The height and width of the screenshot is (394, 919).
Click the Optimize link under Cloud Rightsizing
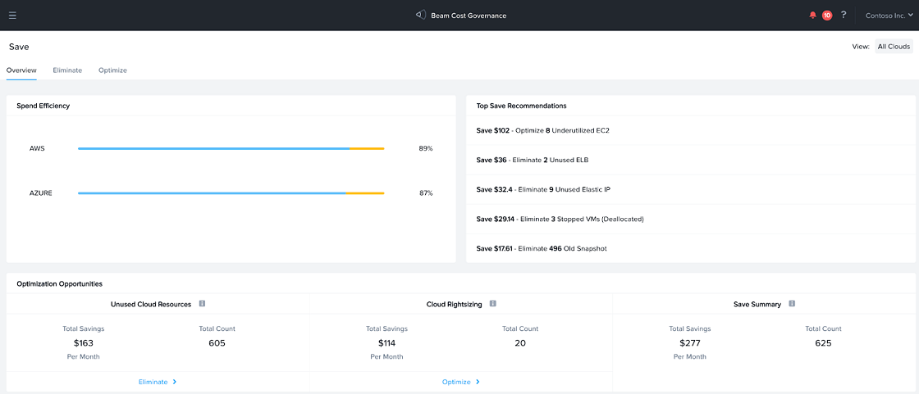[460, 382]
